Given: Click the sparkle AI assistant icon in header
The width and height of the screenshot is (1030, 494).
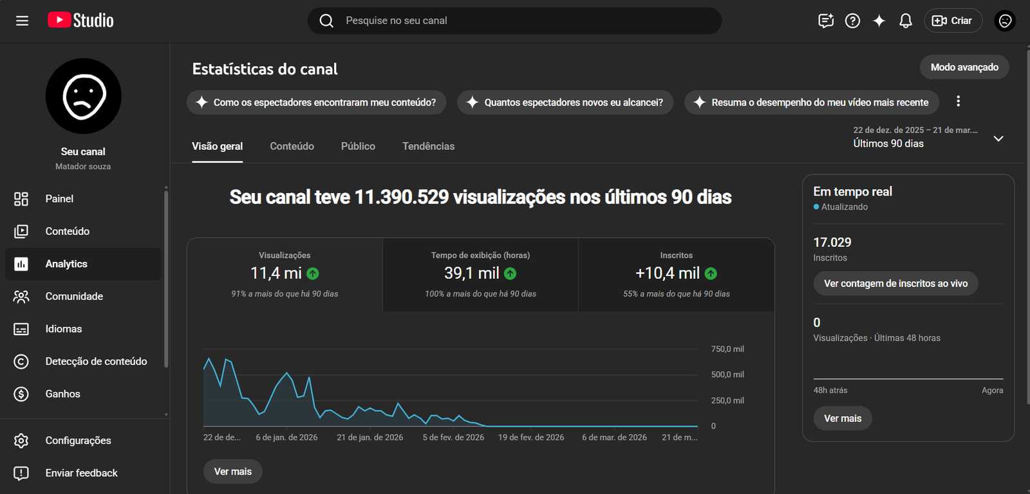Looking at the screenshot, I should pyautogui.click(x=879, y=21).
